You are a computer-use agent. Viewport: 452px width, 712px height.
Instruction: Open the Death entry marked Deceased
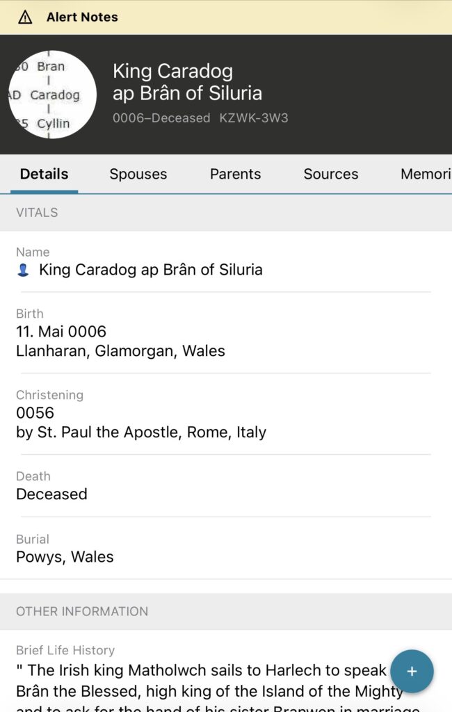coord(51,494)
